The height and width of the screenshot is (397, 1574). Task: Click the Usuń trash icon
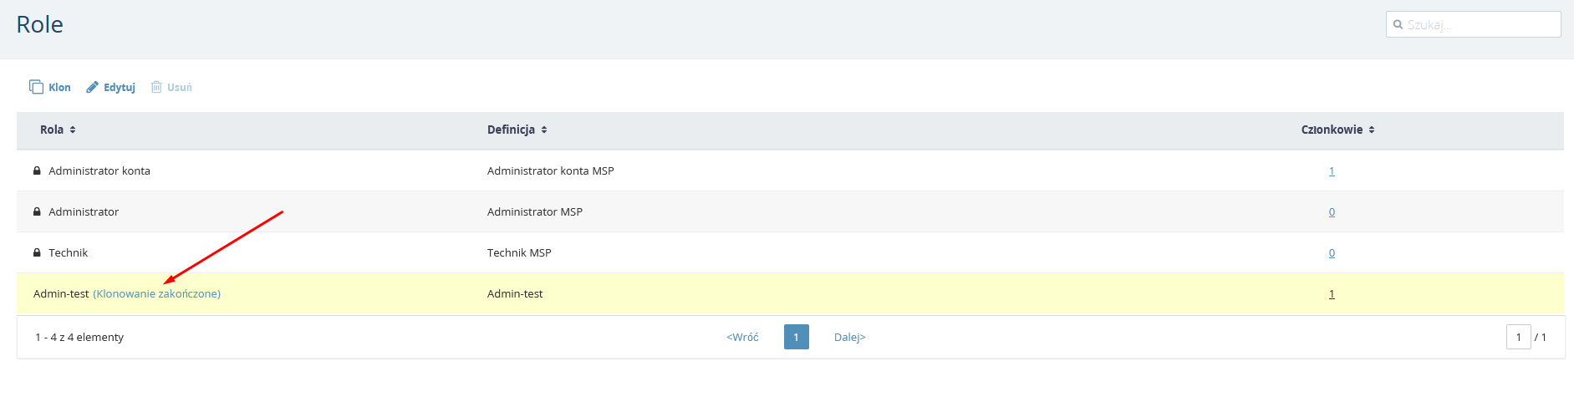[x=156, y=87]
